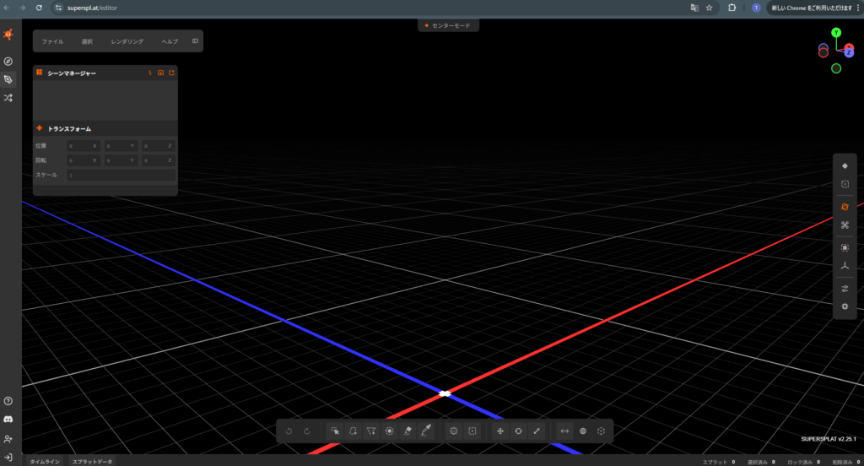The height and width of the screenshot is (466, 864).
Task: Click the SuperSplat logo icon
Action: coord(8,35)
